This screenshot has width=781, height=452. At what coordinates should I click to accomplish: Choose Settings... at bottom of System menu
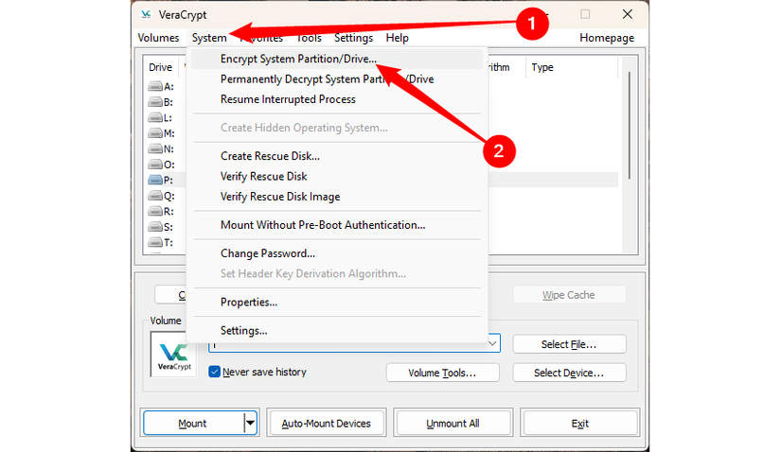[x=337, y=331]
